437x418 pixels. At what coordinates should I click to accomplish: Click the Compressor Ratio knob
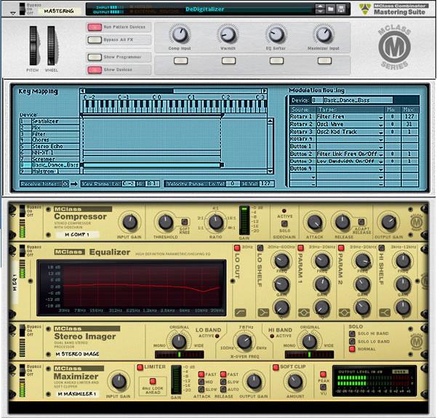coord(216,222)
